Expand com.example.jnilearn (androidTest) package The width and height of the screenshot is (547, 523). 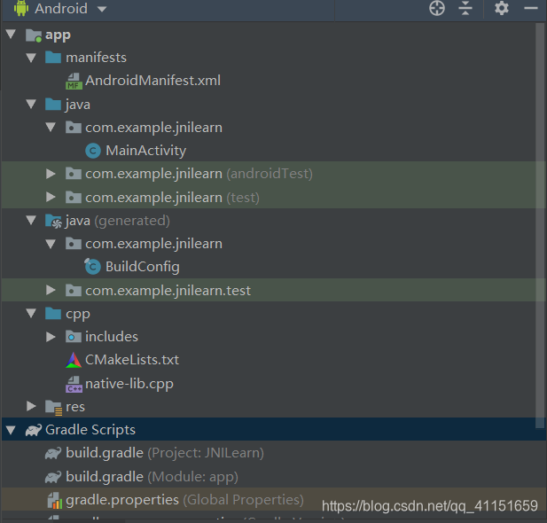coord(51,174)
